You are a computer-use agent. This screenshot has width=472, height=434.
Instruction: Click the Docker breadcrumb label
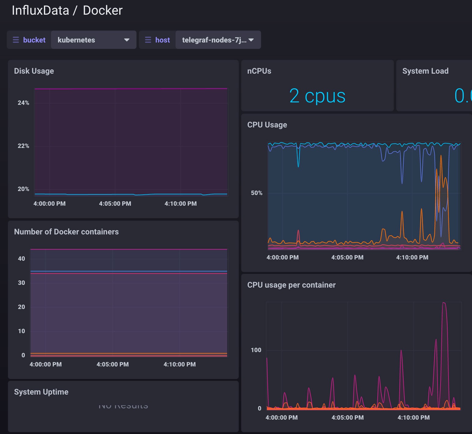click(103, 10)
